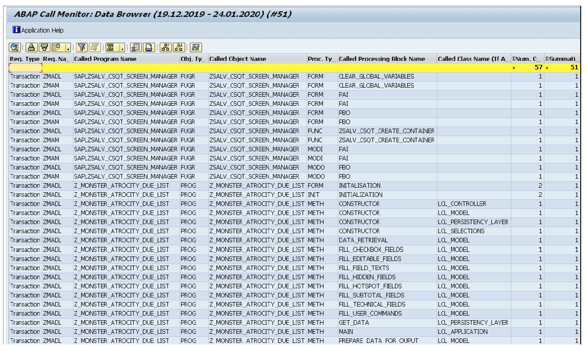Screen dimensions: 587x351
Task: Select the subtotal drilldown up icon
Action: click(166, 48)
